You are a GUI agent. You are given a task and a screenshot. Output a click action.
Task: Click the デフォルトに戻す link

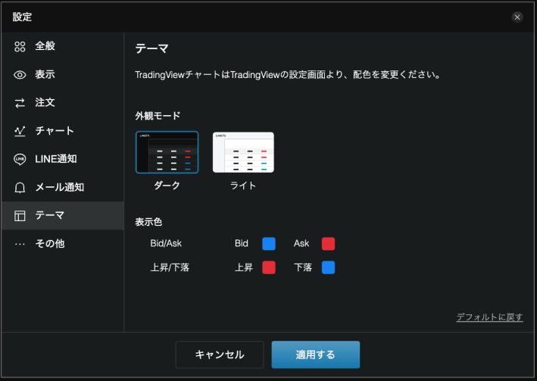489,317
